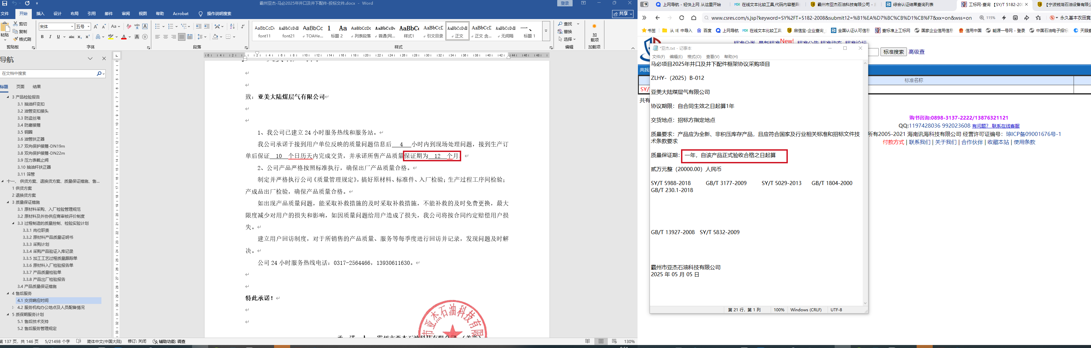This screenshot has width=1091, height=348.
Task: Select '3.7 双向保护接箍-DN19m' in navigation tree
Action: click(41, 146)
